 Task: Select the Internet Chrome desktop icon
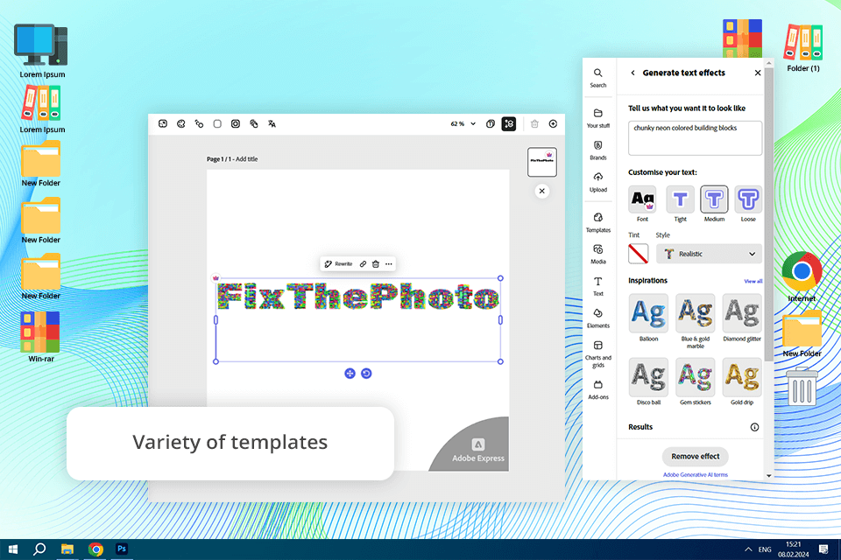(x=802, y=277)
